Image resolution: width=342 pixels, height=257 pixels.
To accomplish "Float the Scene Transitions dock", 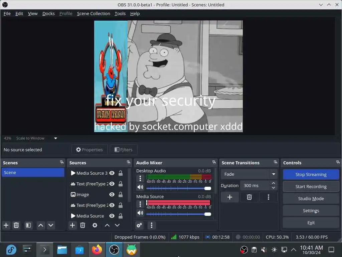I will 276,162.
